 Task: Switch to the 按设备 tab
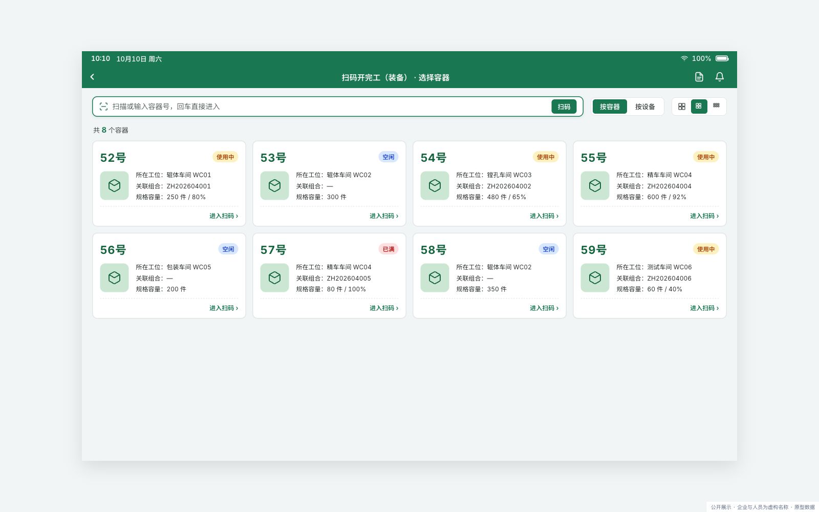[x=645, y=106]
